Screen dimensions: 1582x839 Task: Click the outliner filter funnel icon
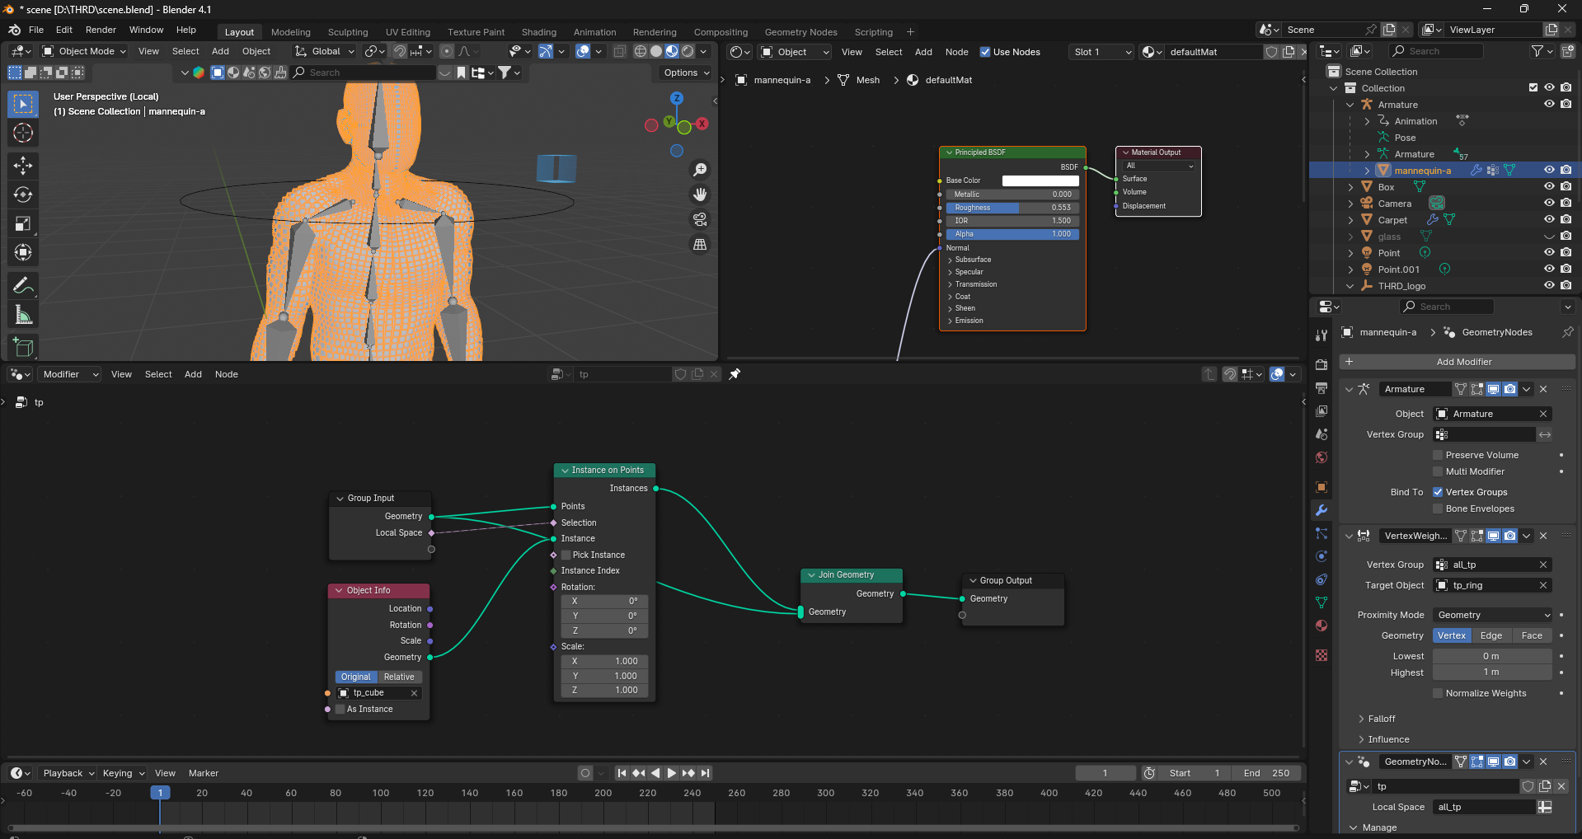[1537, 51]
